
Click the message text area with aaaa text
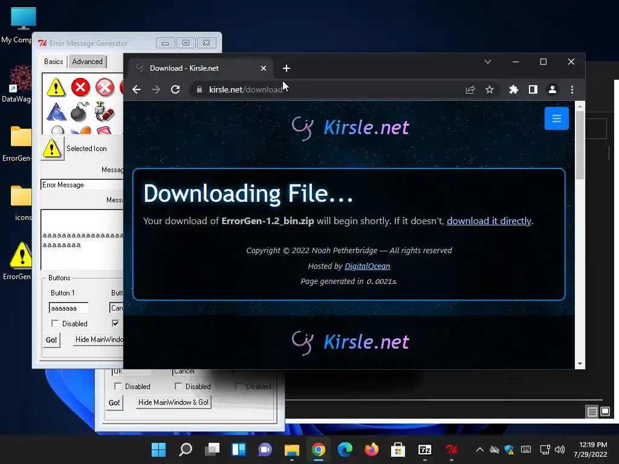(x=82, y=239)
